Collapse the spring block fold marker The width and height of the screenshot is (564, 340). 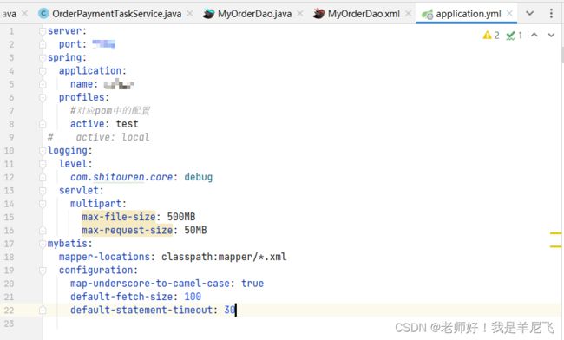tap(43, 58)
